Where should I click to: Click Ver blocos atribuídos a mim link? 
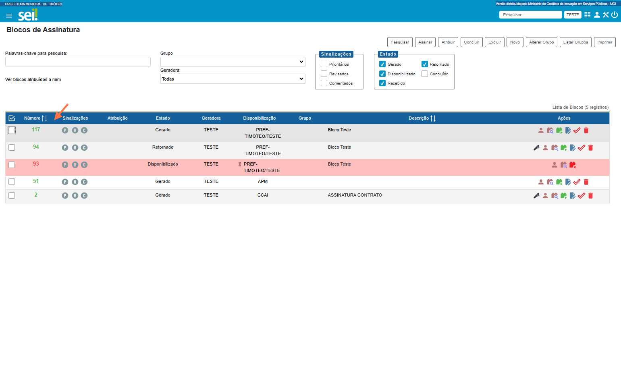[33, 80]
